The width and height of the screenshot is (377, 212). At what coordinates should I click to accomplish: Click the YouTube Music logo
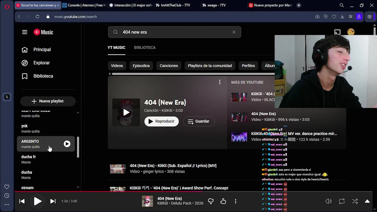click(43, 32)
